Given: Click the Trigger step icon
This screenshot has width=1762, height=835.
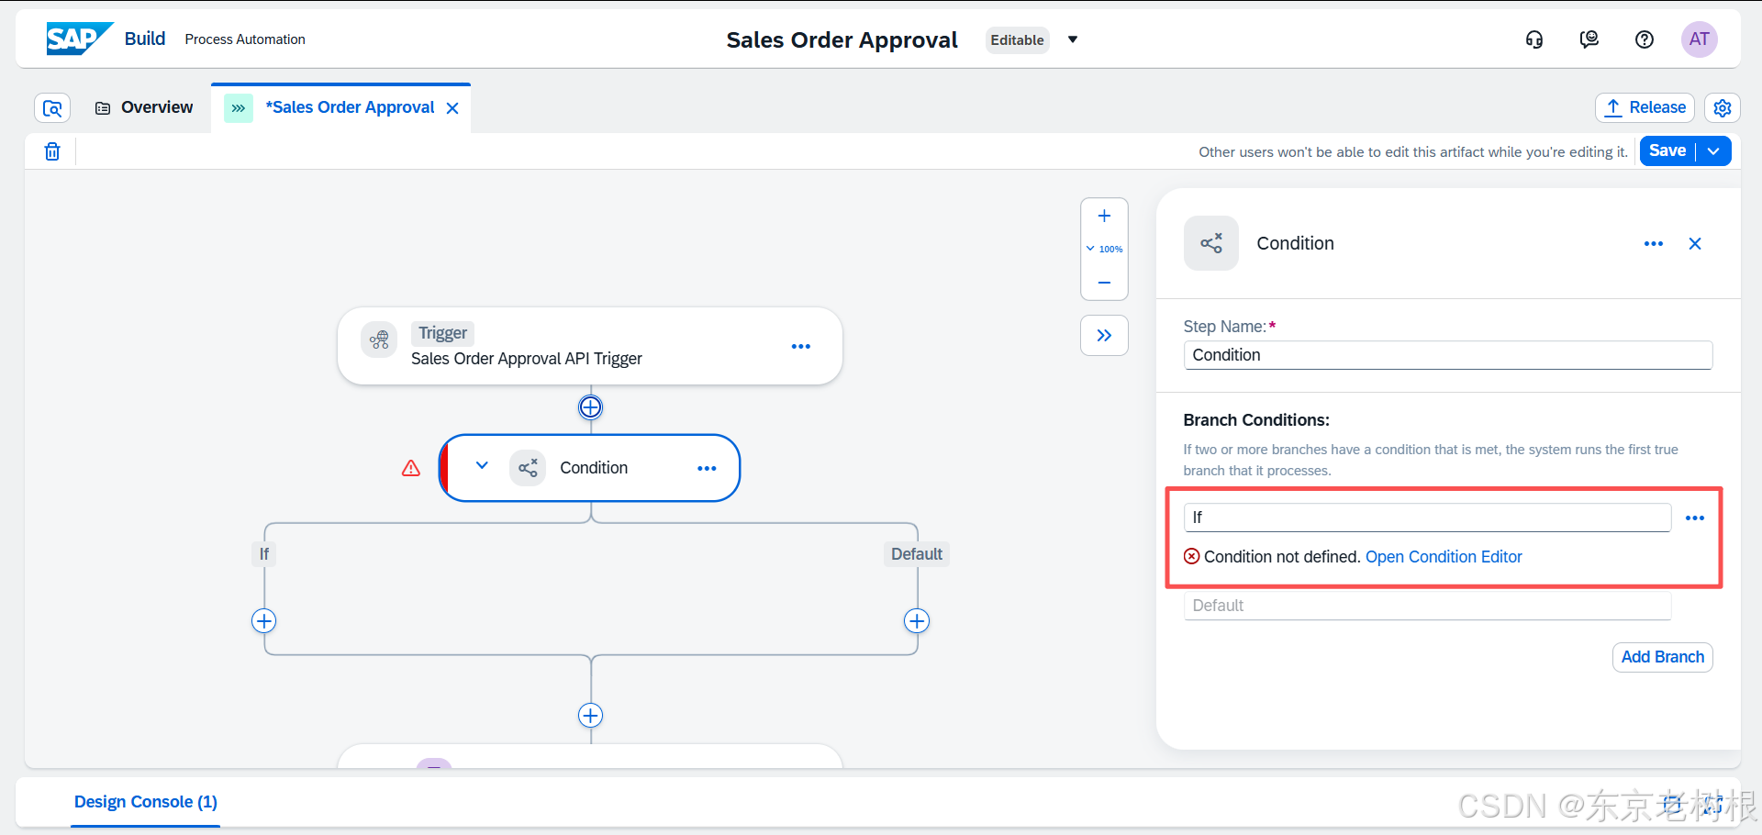Looking at the screenshot, I should 379,340.
